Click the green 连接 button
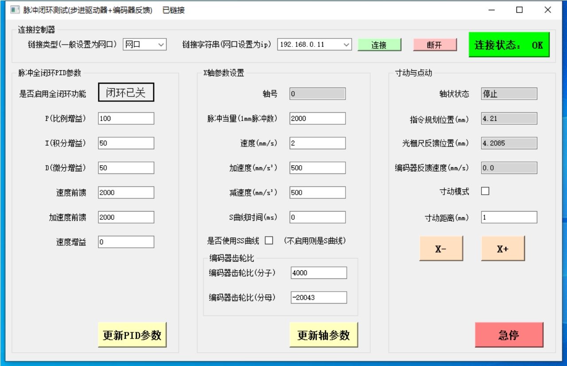567x366 pixels. coord(379,45)
